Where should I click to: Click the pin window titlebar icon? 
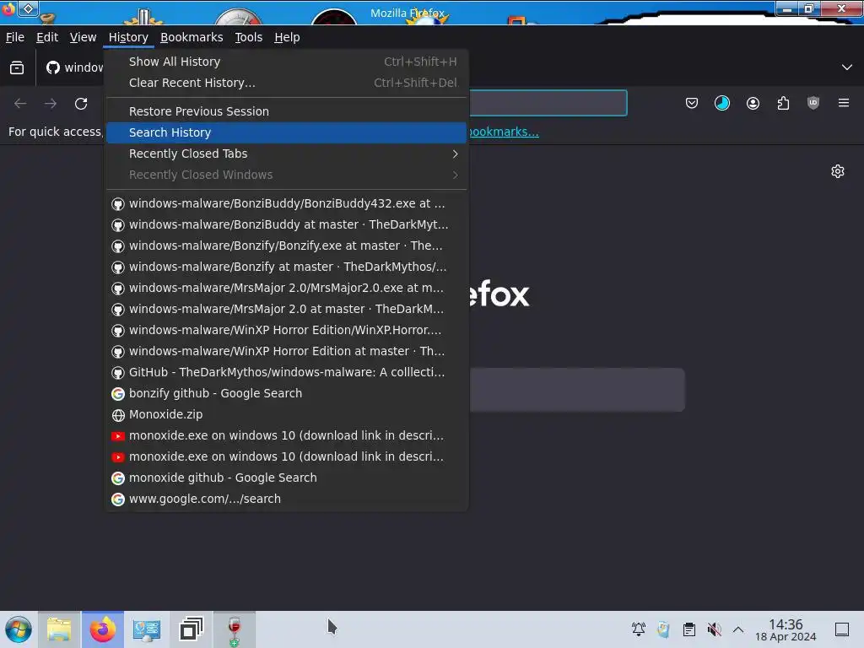[x=29, y=8]
